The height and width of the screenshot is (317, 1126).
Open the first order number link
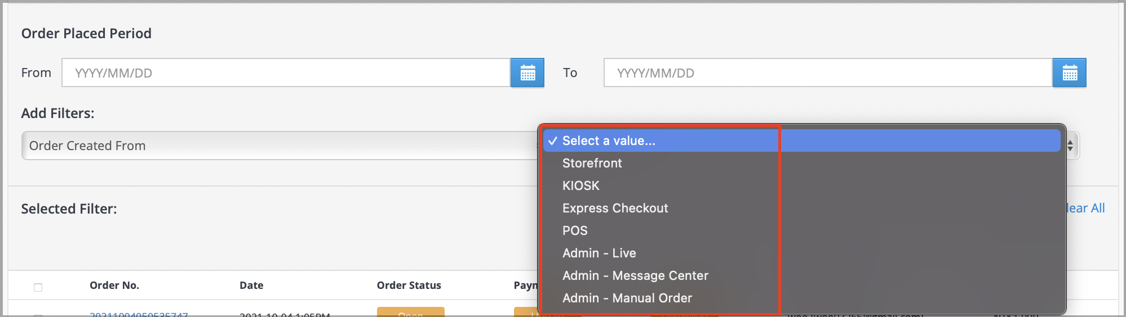coord(139,314)
